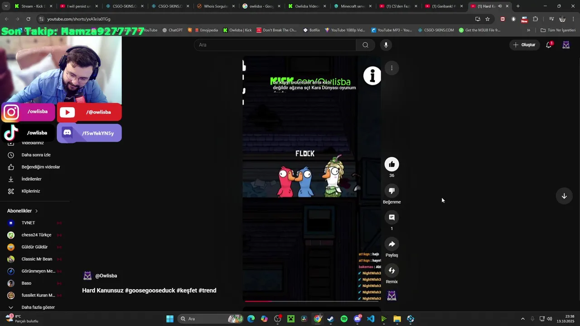Dislike the Short with the thumbs-down icon
This screenshot has height=326, width=580.
(x=391, y=191)
